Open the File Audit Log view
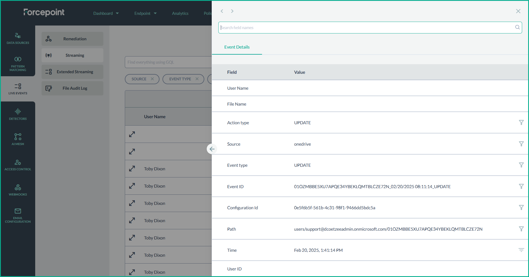Image resolution: width=529 pixels, height=277 pixels. (73, 88)
